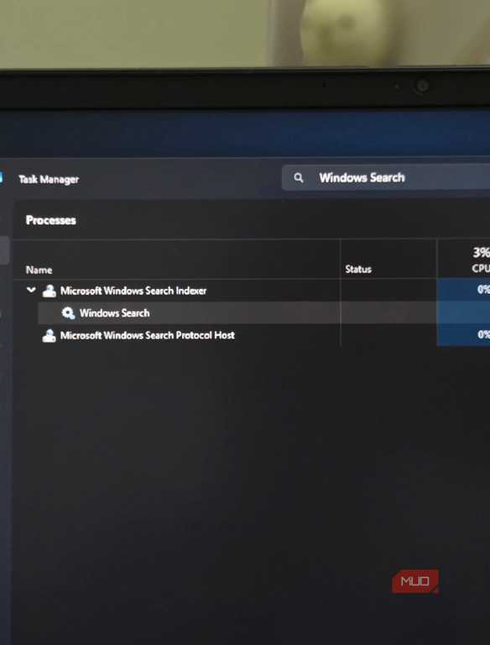
Task: Focus the search field containing "Windows Search"
Action: 386,178
